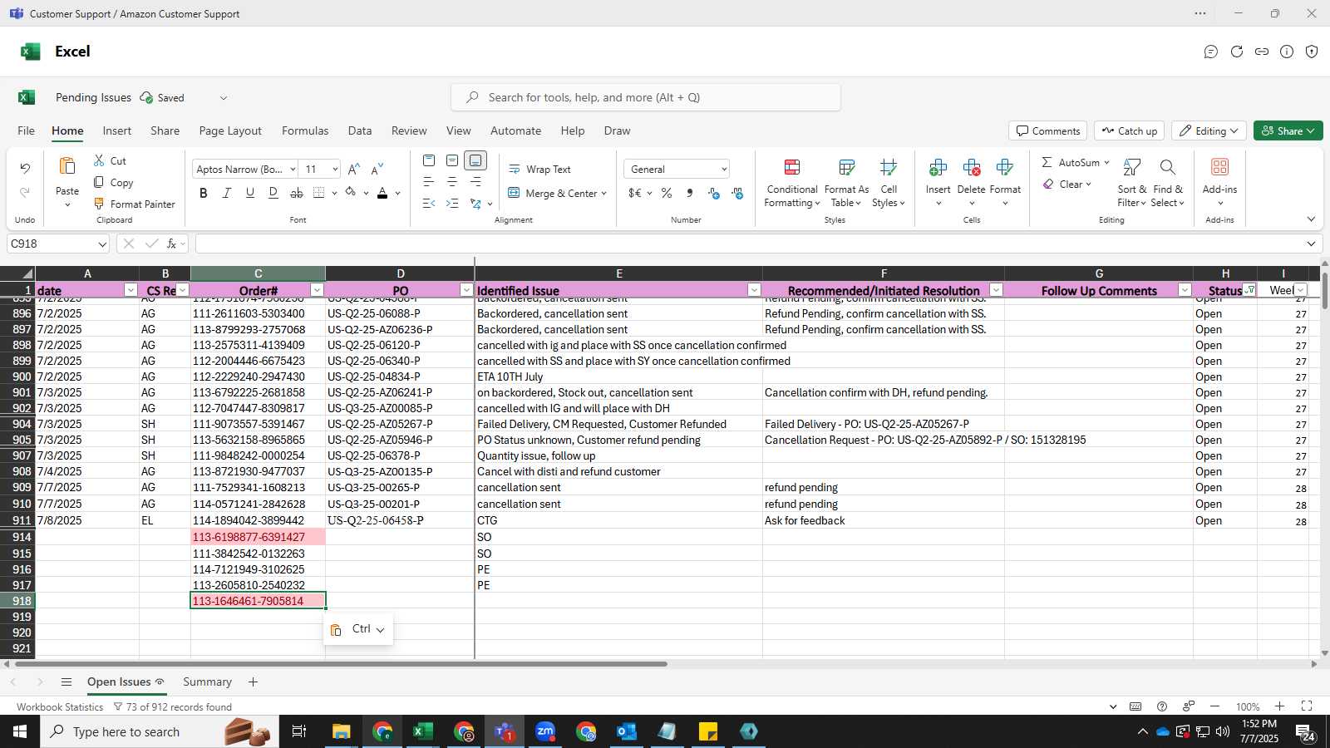
Task: Click the Paste Options Ctrl button
Action: [x=358, y=629]
